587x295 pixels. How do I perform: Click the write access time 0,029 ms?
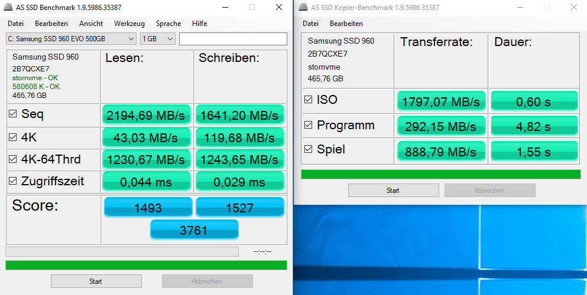click(239, 182)
